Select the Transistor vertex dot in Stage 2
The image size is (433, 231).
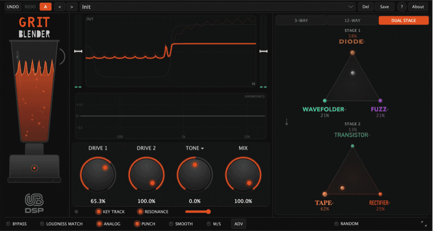[352, 146]
